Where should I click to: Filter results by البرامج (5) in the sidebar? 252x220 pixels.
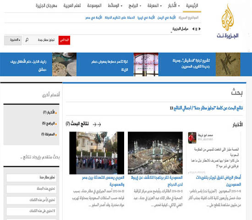[49, 123]
